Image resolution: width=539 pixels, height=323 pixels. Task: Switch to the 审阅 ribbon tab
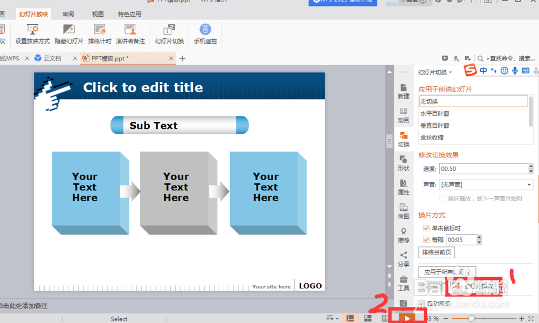[x=68, y=14]
